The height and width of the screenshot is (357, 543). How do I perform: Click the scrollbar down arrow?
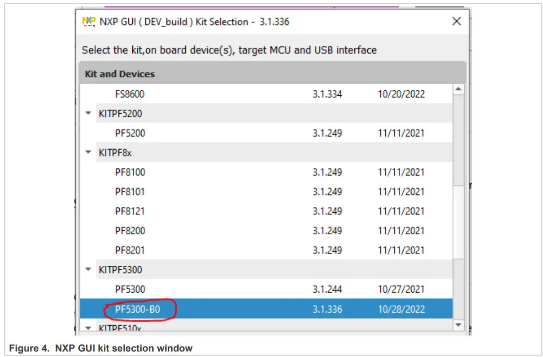pyautogui.click(x=458, y=325)
